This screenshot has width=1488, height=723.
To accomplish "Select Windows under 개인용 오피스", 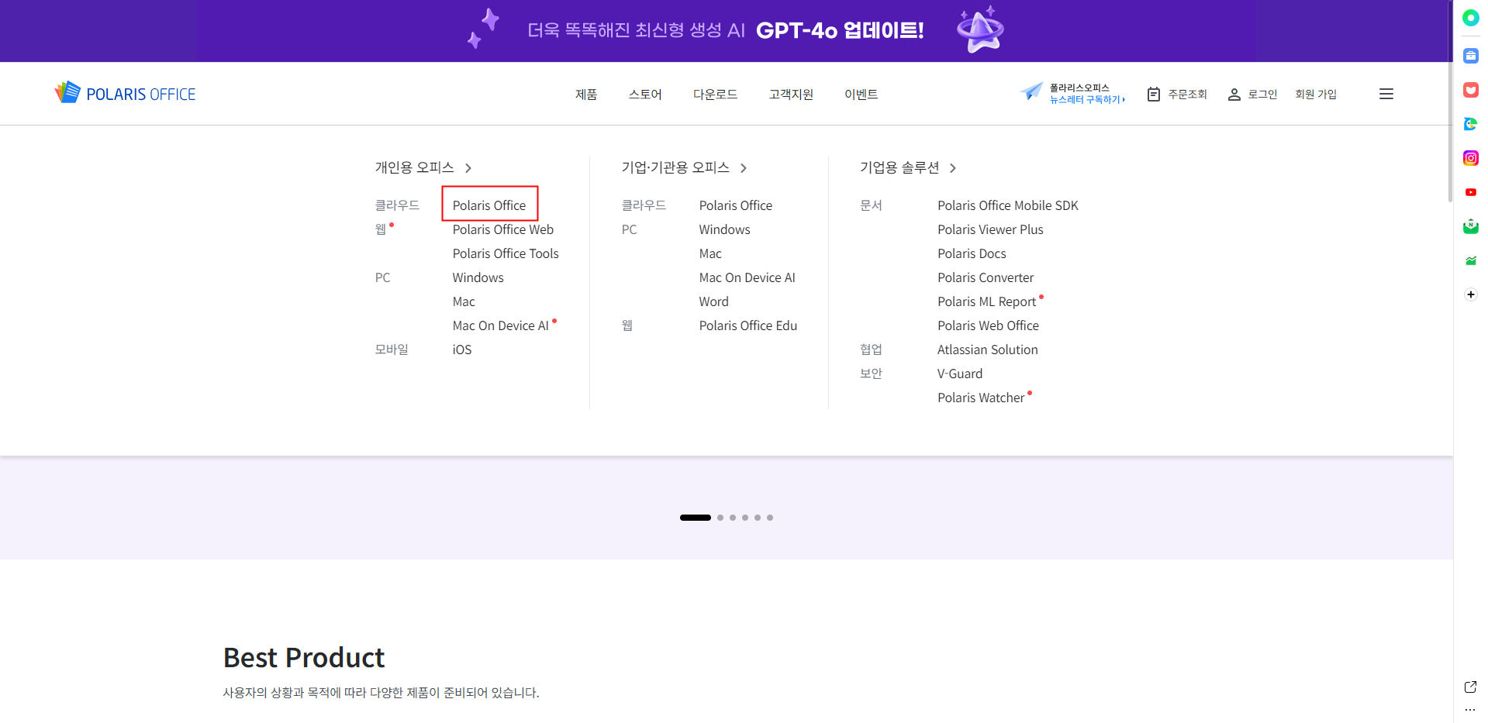I will [x=478, y=277].
